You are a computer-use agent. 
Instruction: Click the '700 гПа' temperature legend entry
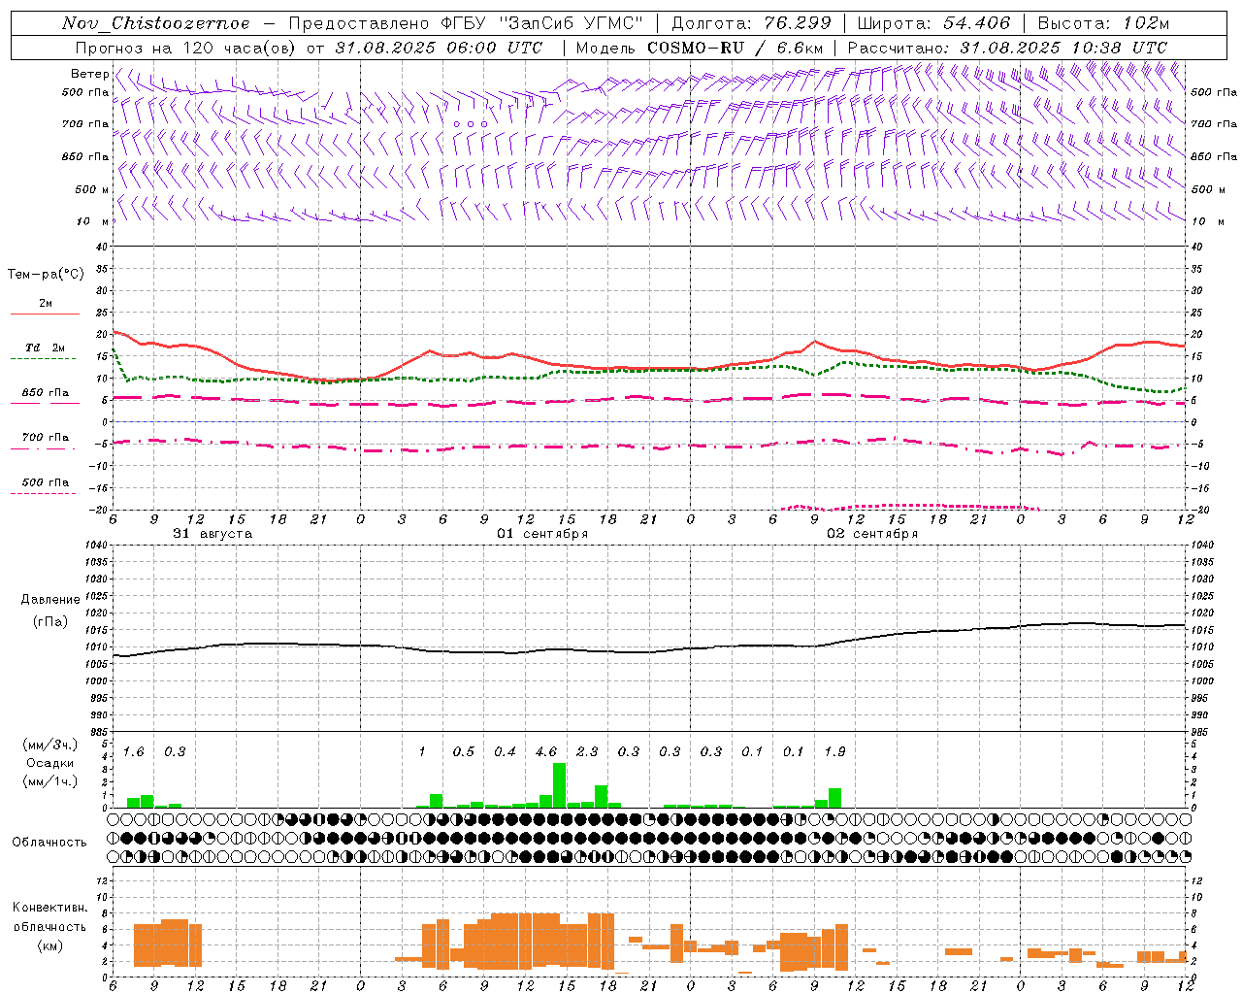[x=46, y=438]
